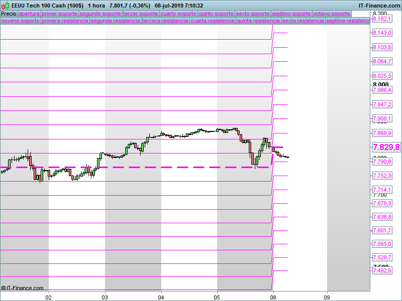Click the 03 date marker on time axis
The height and width of the screenshot is (301, 402).
pos(105,297)
